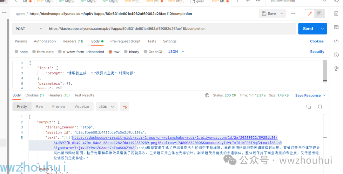
Task: Open the Documentation icon in right sidebar
Action: point(336,14)
